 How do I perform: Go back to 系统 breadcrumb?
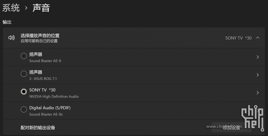(x=11, y=8)
